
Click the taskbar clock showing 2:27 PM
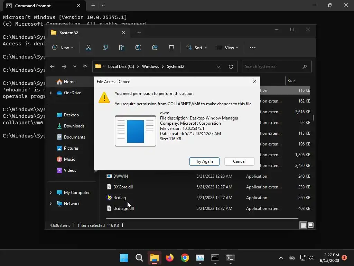[x=329, y=258]
